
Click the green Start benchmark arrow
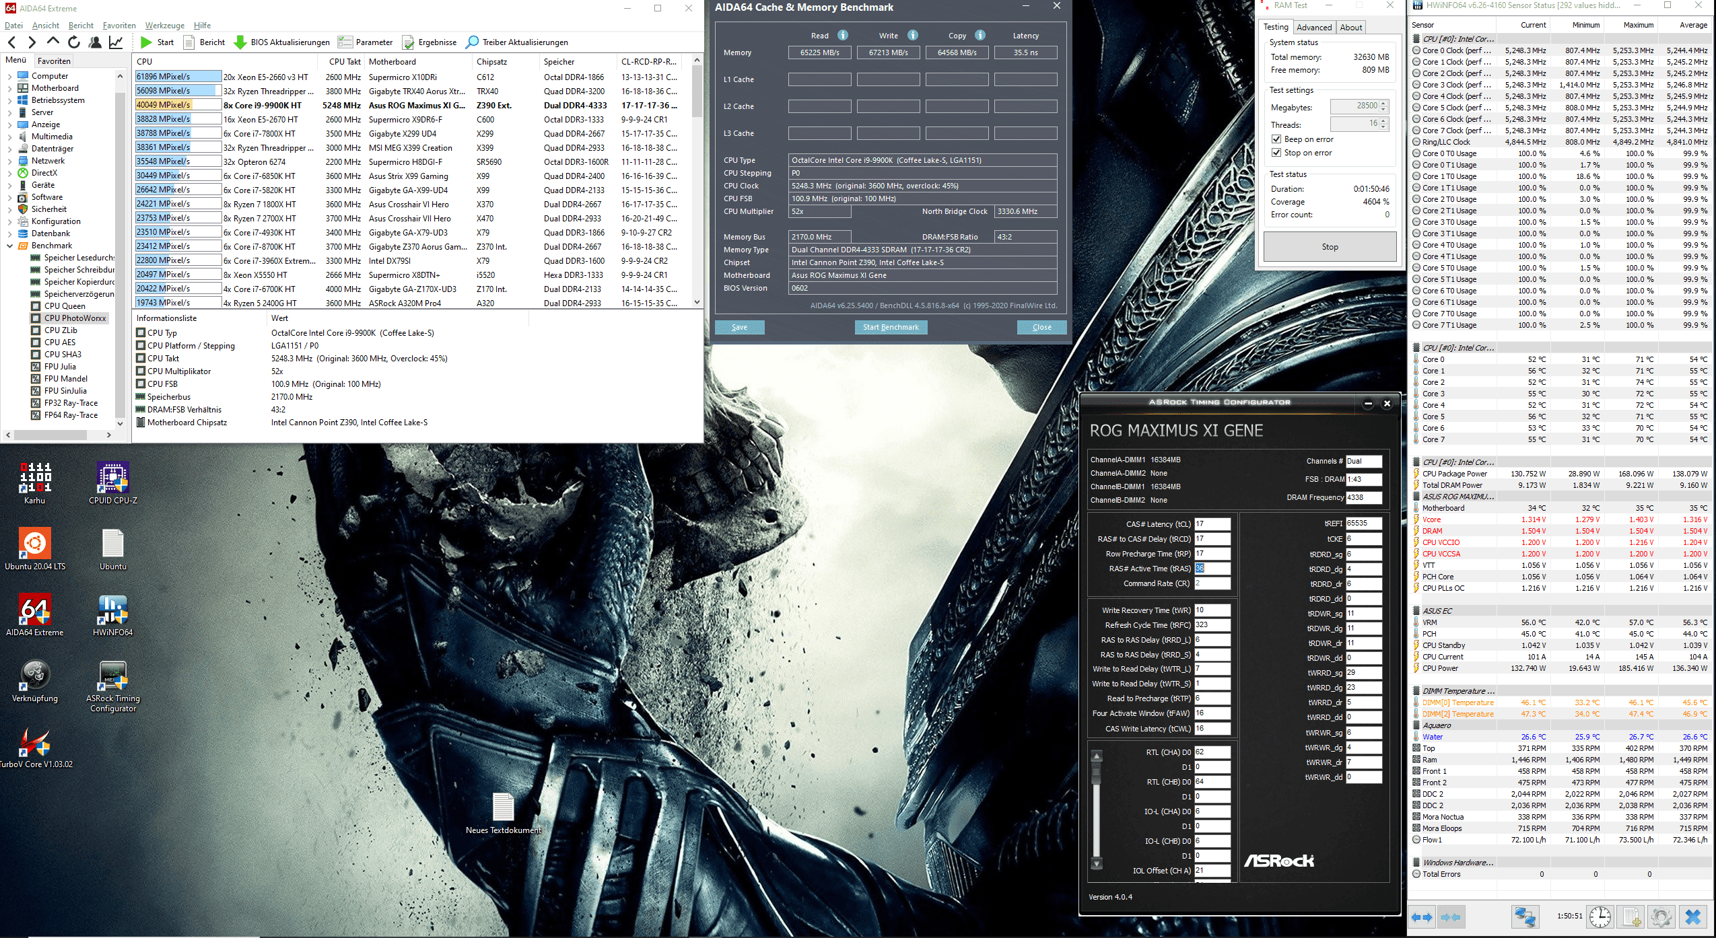146,42
